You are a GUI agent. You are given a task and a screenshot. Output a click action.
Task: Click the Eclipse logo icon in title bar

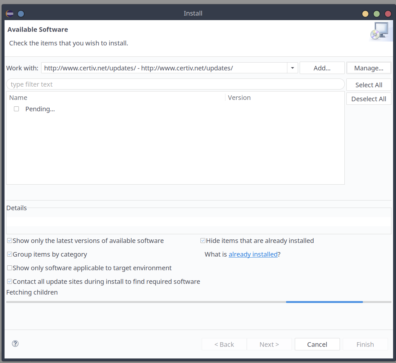(10, 14)
